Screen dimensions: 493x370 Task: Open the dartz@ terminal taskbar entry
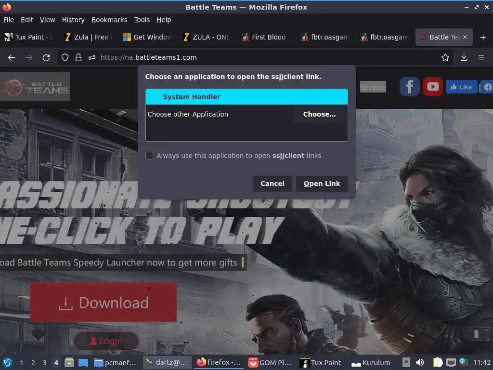pyautogui.click(x=167, y=362)
